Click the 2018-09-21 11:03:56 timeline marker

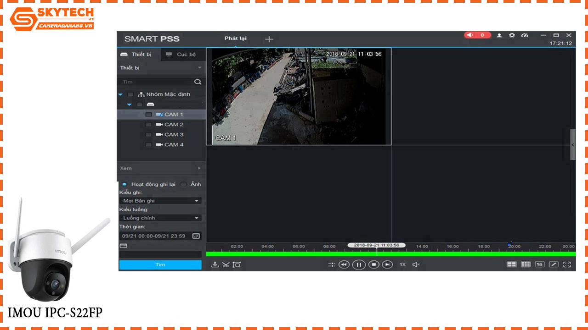point(377,245)
